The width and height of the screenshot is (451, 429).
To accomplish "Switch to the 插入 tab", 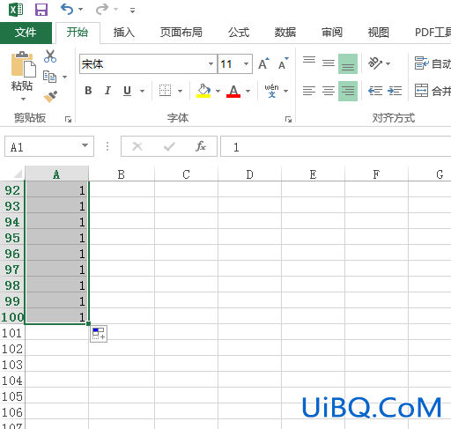I will 124,33.
